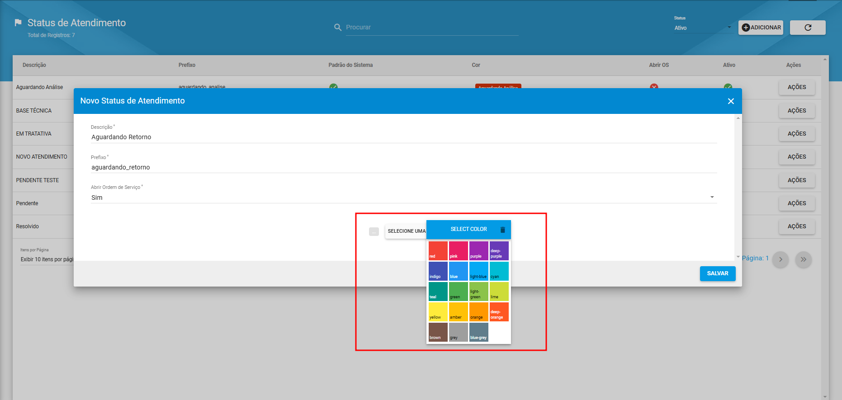Open AÇÕES for EM TRATATIVA row
The image size is (842, 400).
coord(797,134)
